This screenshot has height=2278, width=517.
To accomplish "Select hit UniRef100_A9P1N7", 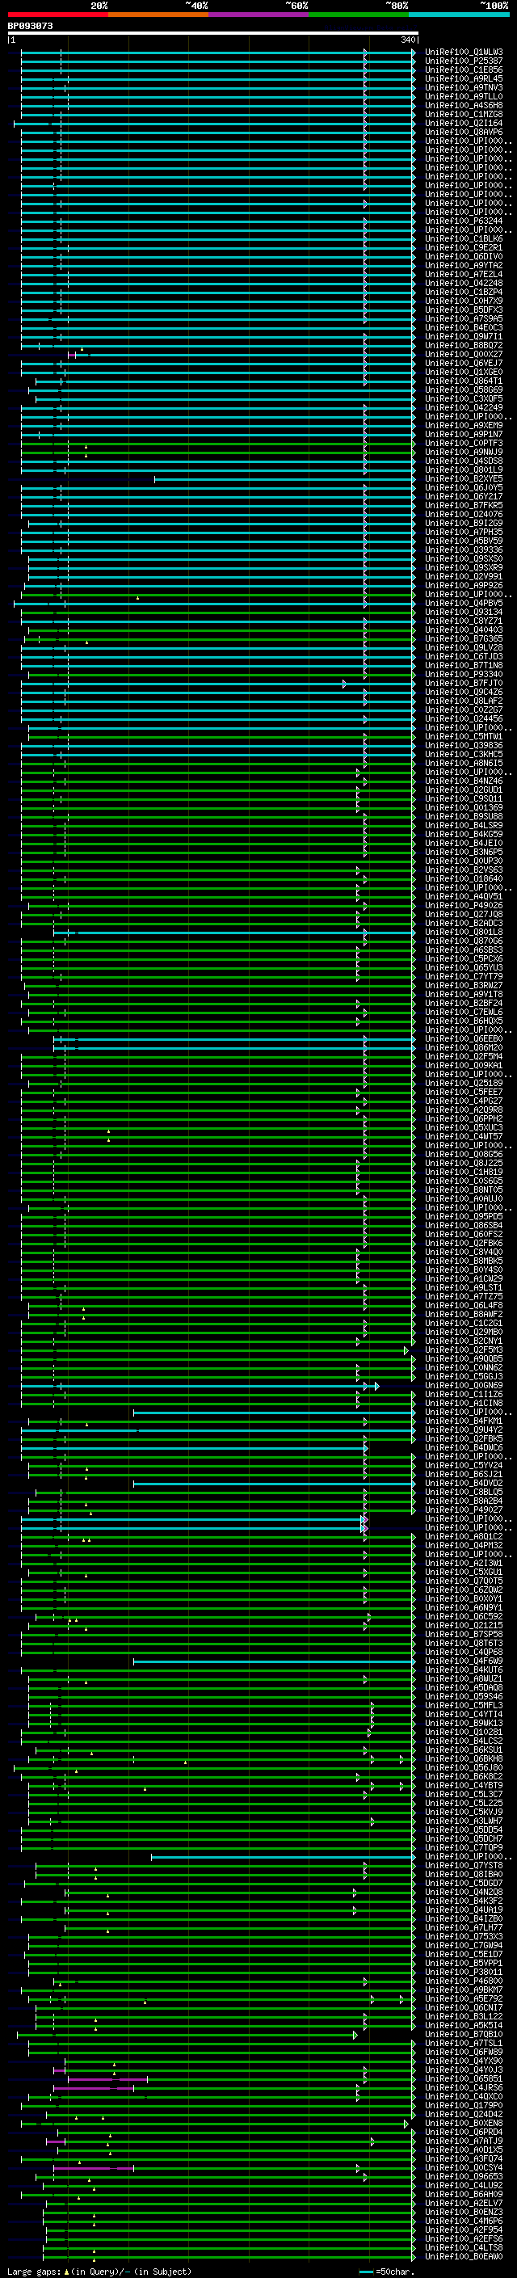I will [x=464, y=434].
